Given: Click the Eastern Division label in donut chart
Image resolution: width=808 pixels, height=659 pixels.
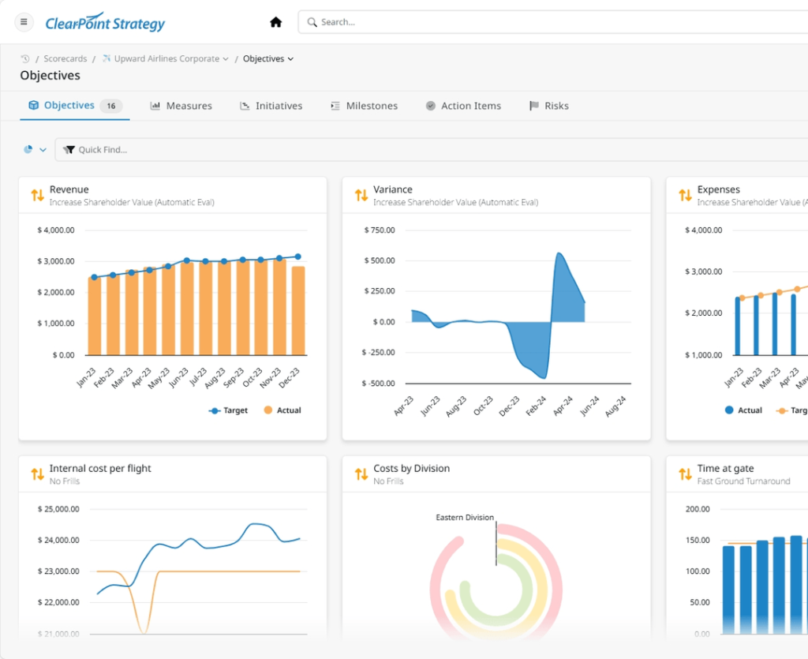Looking at the screenshot, I should click(465, 517).
